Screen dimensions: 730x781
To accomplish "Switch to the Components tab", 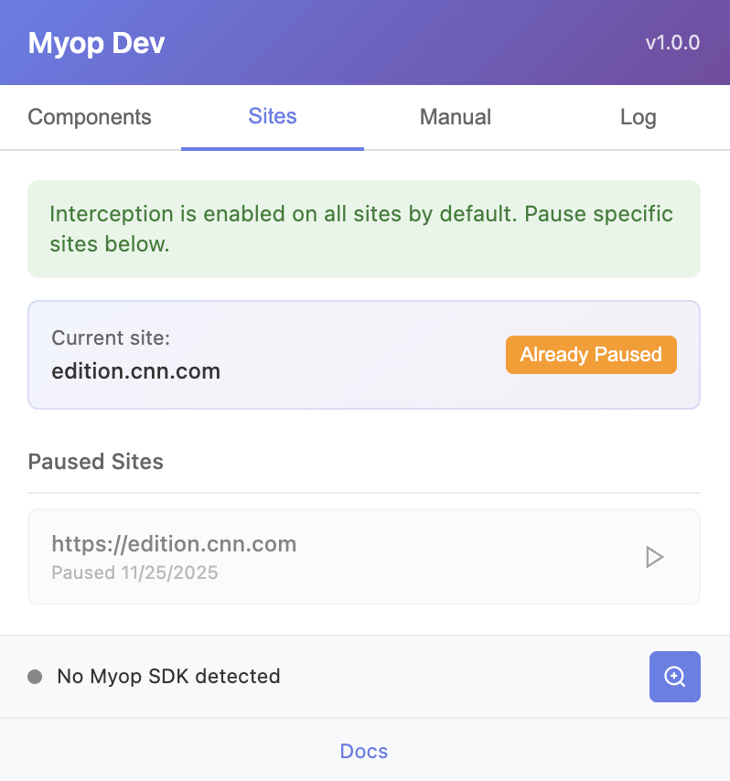I will (90, 117).
